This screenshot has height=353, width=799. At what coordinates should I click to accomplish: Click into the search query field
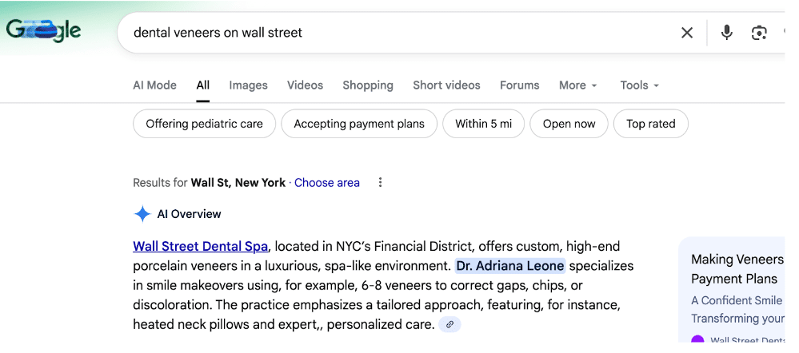pos(400,33)
